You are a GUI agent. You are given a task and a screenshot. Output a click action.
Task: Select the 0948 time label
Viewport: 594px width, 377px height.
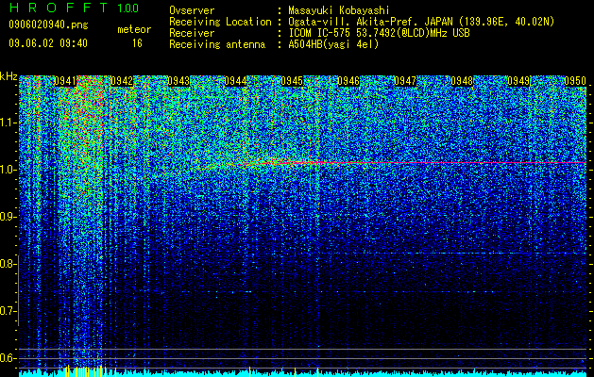pyautogui.click(x=462, y=81)
